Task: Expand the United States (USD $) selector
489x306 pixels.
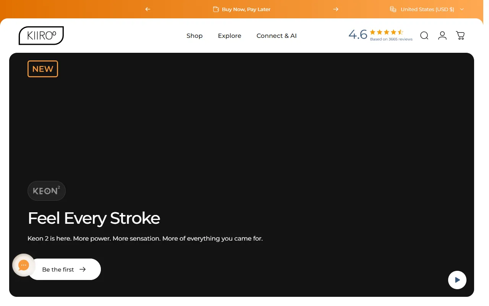Action: point(427,9)
